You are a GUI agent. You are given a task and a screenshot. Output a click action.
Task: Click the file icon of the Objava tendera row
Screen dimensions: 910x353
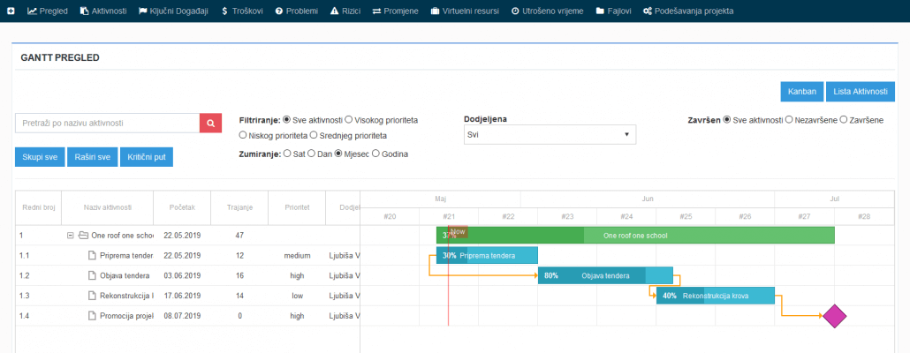tap(92, 276)
